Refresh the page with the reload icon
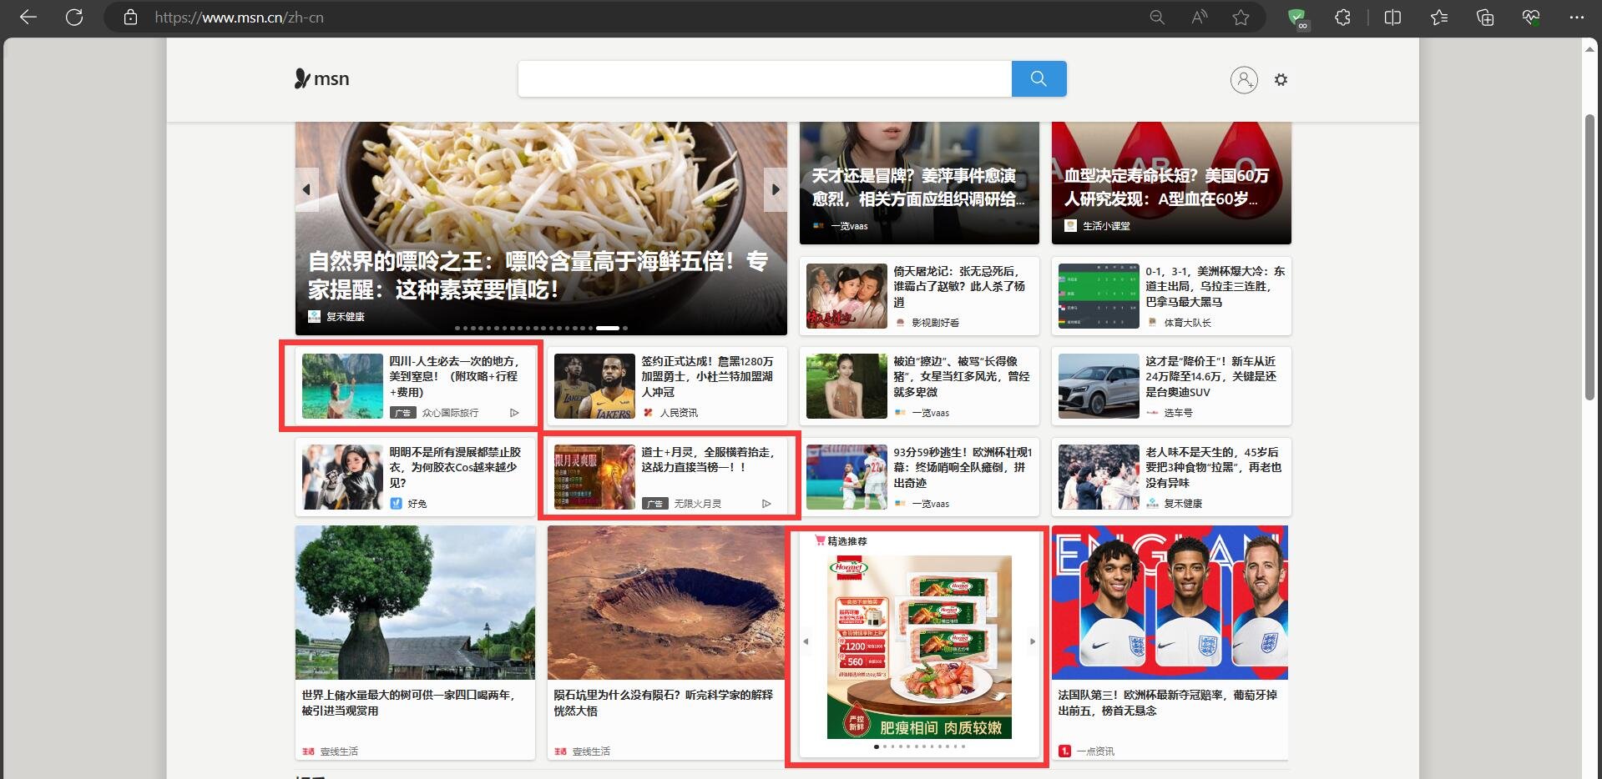The width and height of the screenshot is (1602, 779). (x=74, y=17)
